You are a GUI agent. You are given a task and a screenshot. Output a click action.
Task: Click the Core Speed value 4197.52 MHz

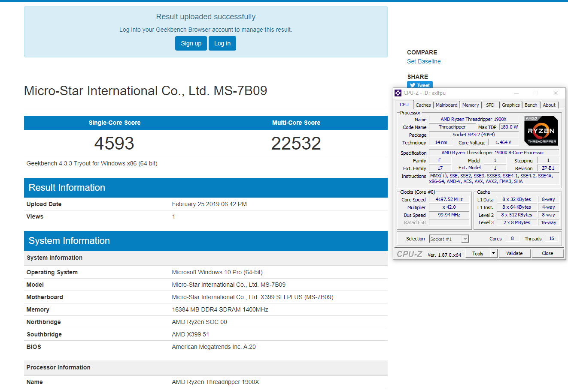coord(449,199)
